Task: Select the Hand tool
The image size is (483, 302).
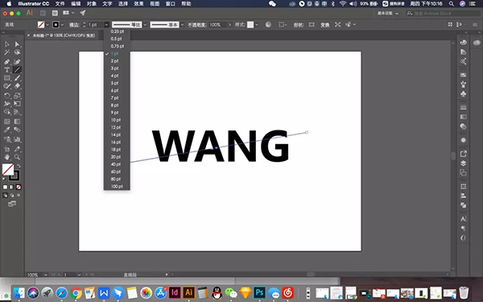Action: click(6, 157)
